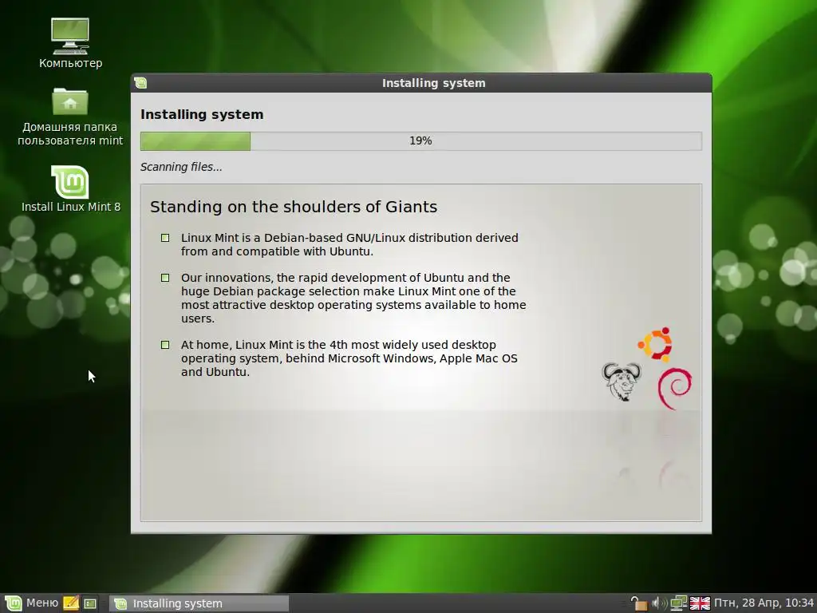Click the show desktop icon in the panel

(x=90, y=603)
